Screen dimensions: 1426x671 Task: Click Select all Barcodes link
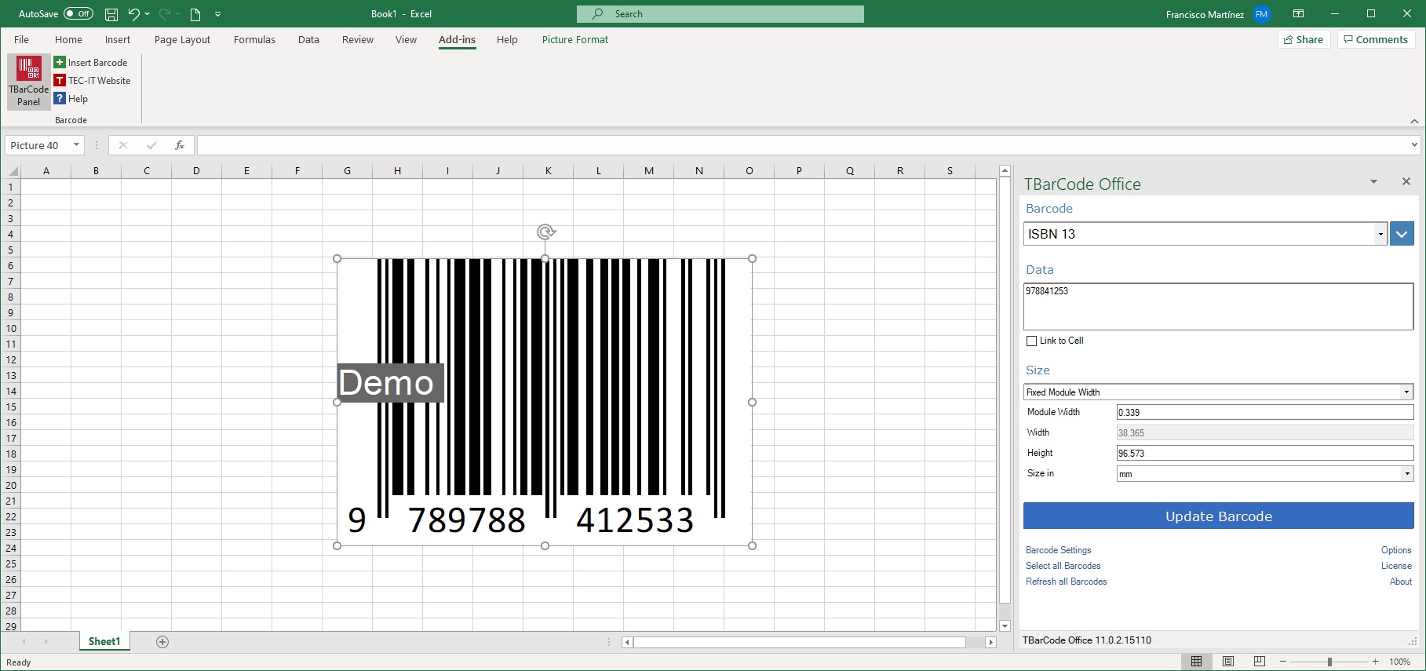[1063, 566]
